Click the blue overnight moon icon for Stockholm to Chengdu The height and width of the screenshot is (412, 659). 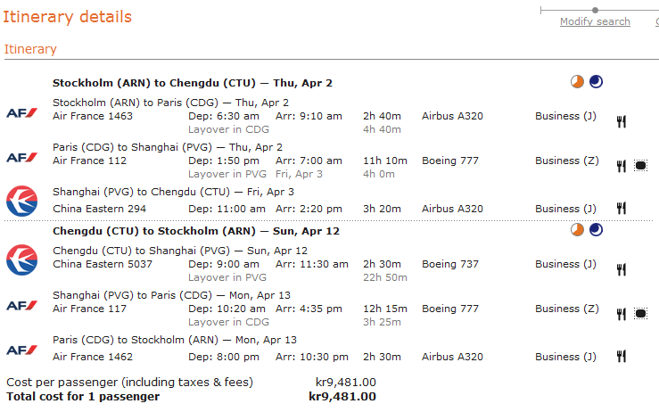point(596,82)
